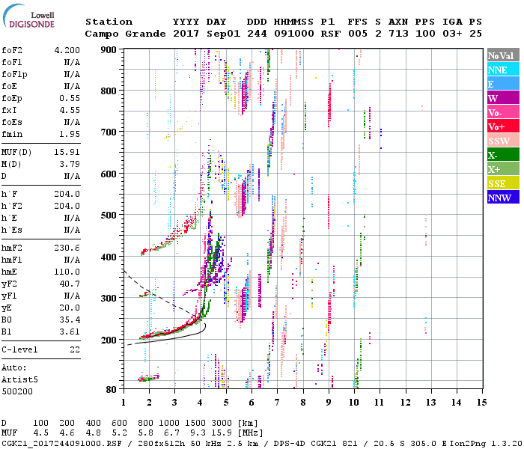Click the year 2017 in header

pos(186,34)
